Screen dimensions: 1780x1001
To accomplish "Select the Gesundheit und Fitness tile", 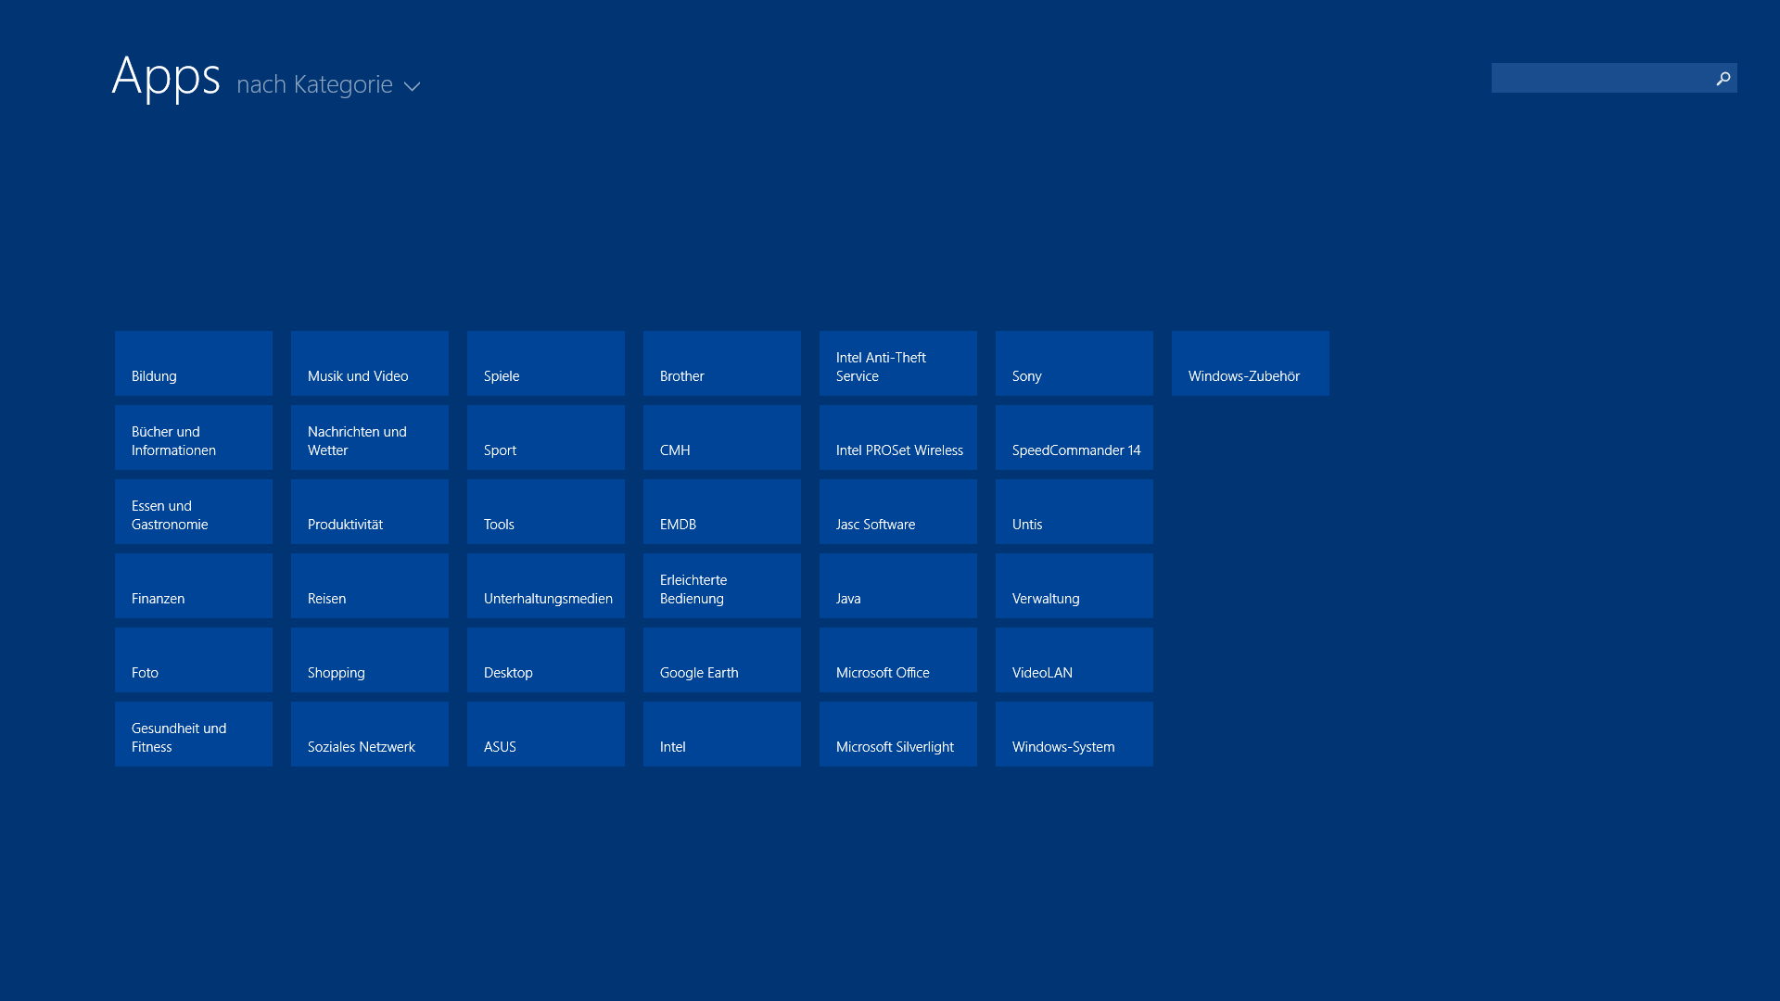I will point(193,734).
